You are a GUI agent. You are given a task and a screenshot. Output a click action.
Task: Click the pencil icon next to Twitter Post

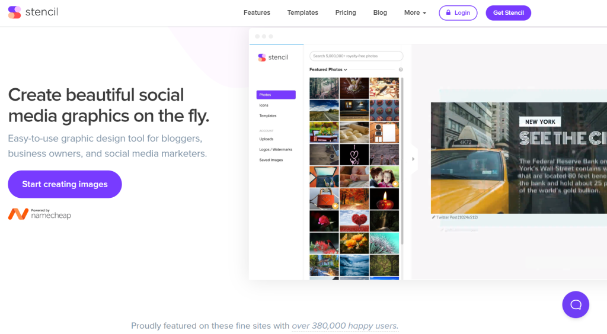[434, 217]
